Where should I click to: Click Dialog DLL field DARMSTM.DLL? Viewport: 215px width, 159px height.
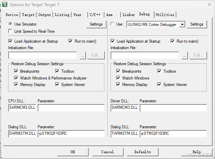[22, 134]
